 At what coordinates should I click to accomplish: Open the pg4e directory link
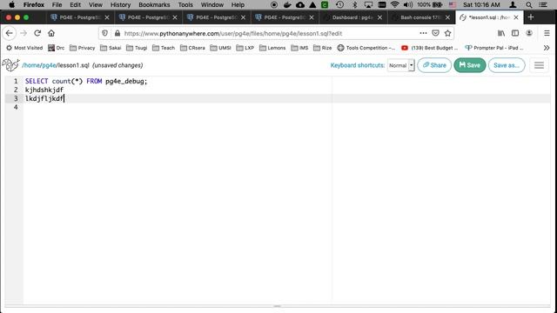[x=49, y=65]
